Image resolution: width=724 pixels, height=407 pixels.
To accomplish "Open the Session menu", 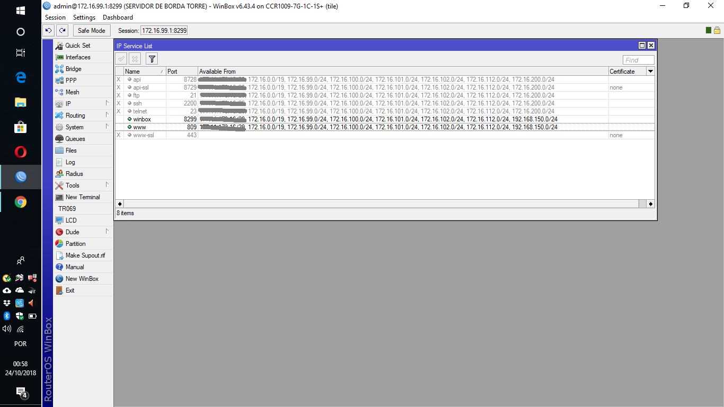I will pos(56,17).
